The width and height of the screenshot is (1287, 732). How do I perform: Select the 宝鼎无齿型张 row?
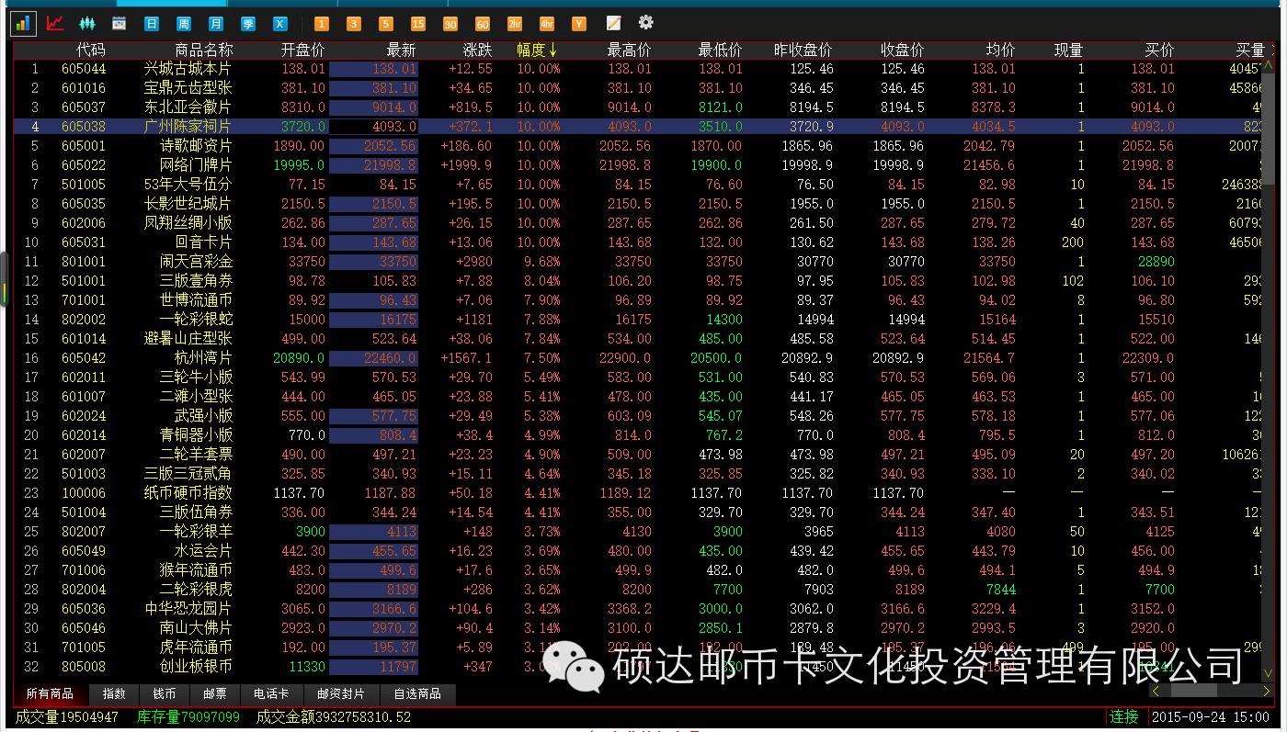[639, 88]
